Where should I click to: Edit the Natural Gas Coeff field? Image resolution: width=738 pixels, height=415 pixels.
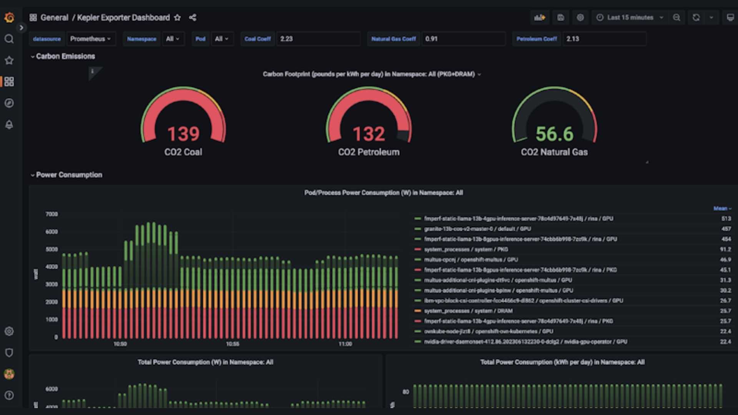click(x=463, y=39)
